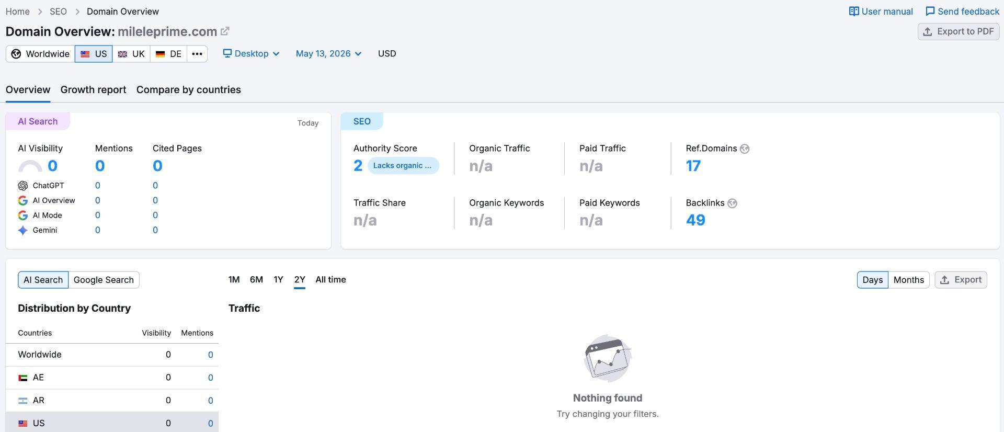Image resolution: width=1004 pixels, height=432 pixels.
Task: Click the Worldwide row mentions value
Action: (x=211, y=355)
